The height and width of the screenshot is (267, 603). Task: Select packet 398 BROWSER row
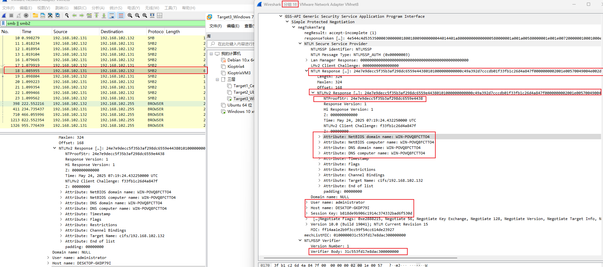[103, 104]
